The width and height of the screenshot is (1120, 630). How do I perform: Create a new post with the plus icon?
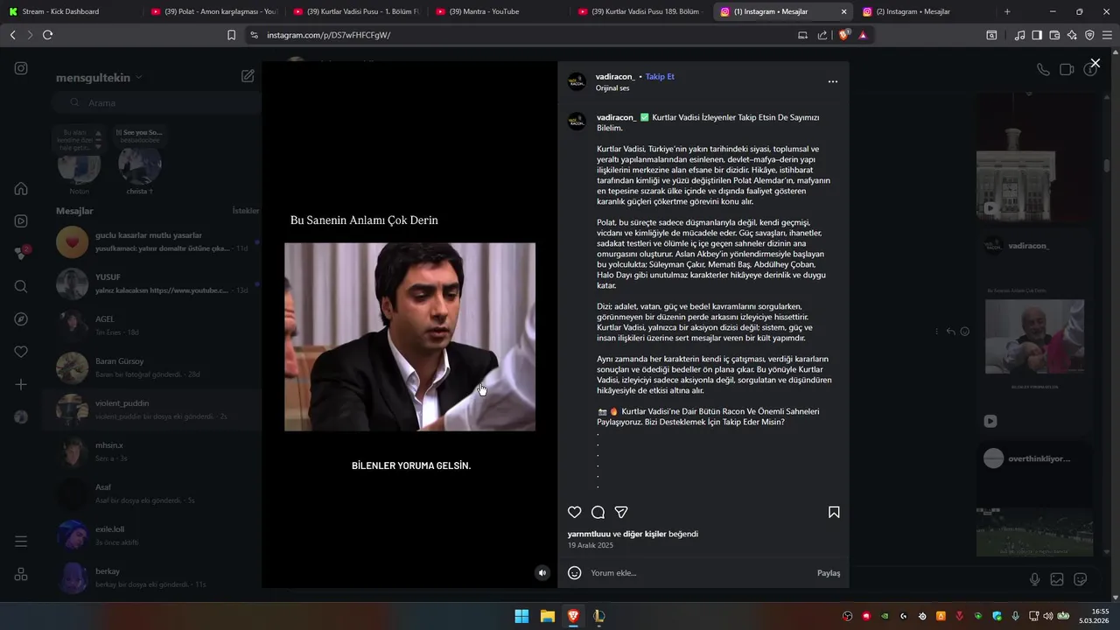click(21, 384)
